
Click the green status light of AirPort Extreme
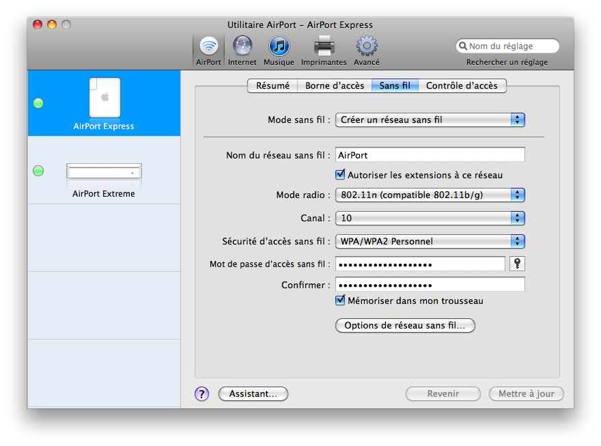coord(38,171)
